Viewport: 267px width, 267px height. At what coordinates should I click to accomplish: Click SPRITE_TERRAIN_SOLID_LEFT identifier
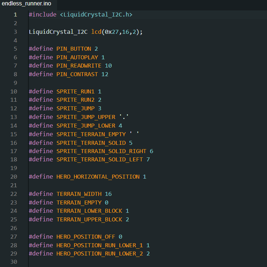coord(100,160)
